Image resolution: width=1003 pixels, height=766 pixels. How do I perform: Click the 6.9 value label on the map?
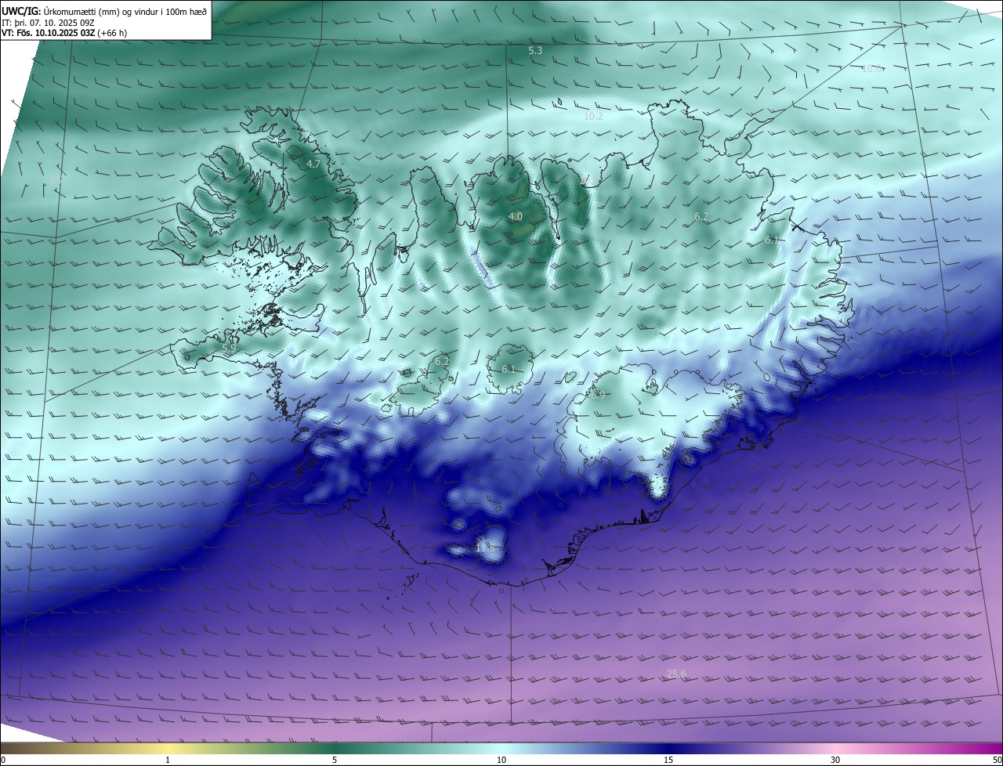point(599,396)
